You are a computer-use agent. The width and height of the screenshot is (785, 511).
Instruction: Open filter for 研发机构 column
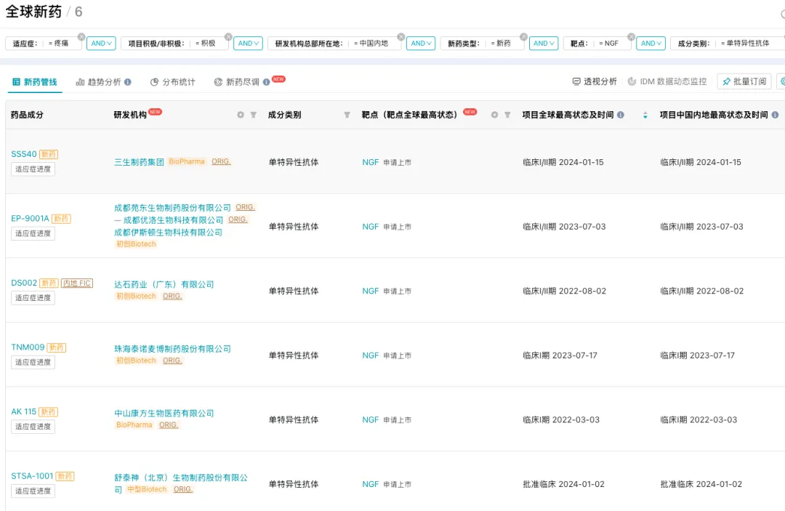point(254,115)
